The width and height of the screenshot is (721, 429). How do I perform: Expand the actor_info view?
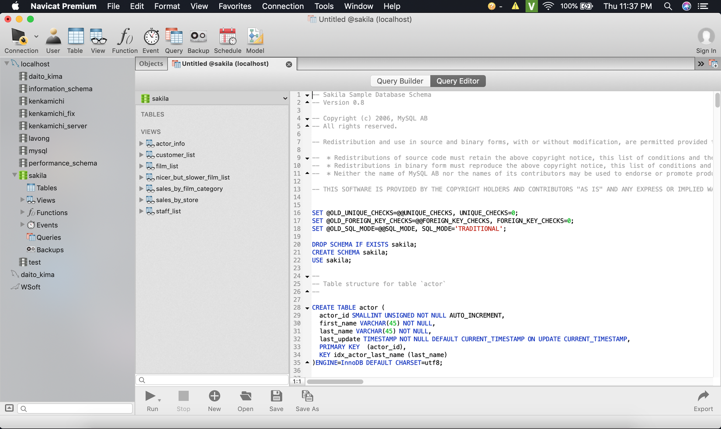tap(142, 144)
